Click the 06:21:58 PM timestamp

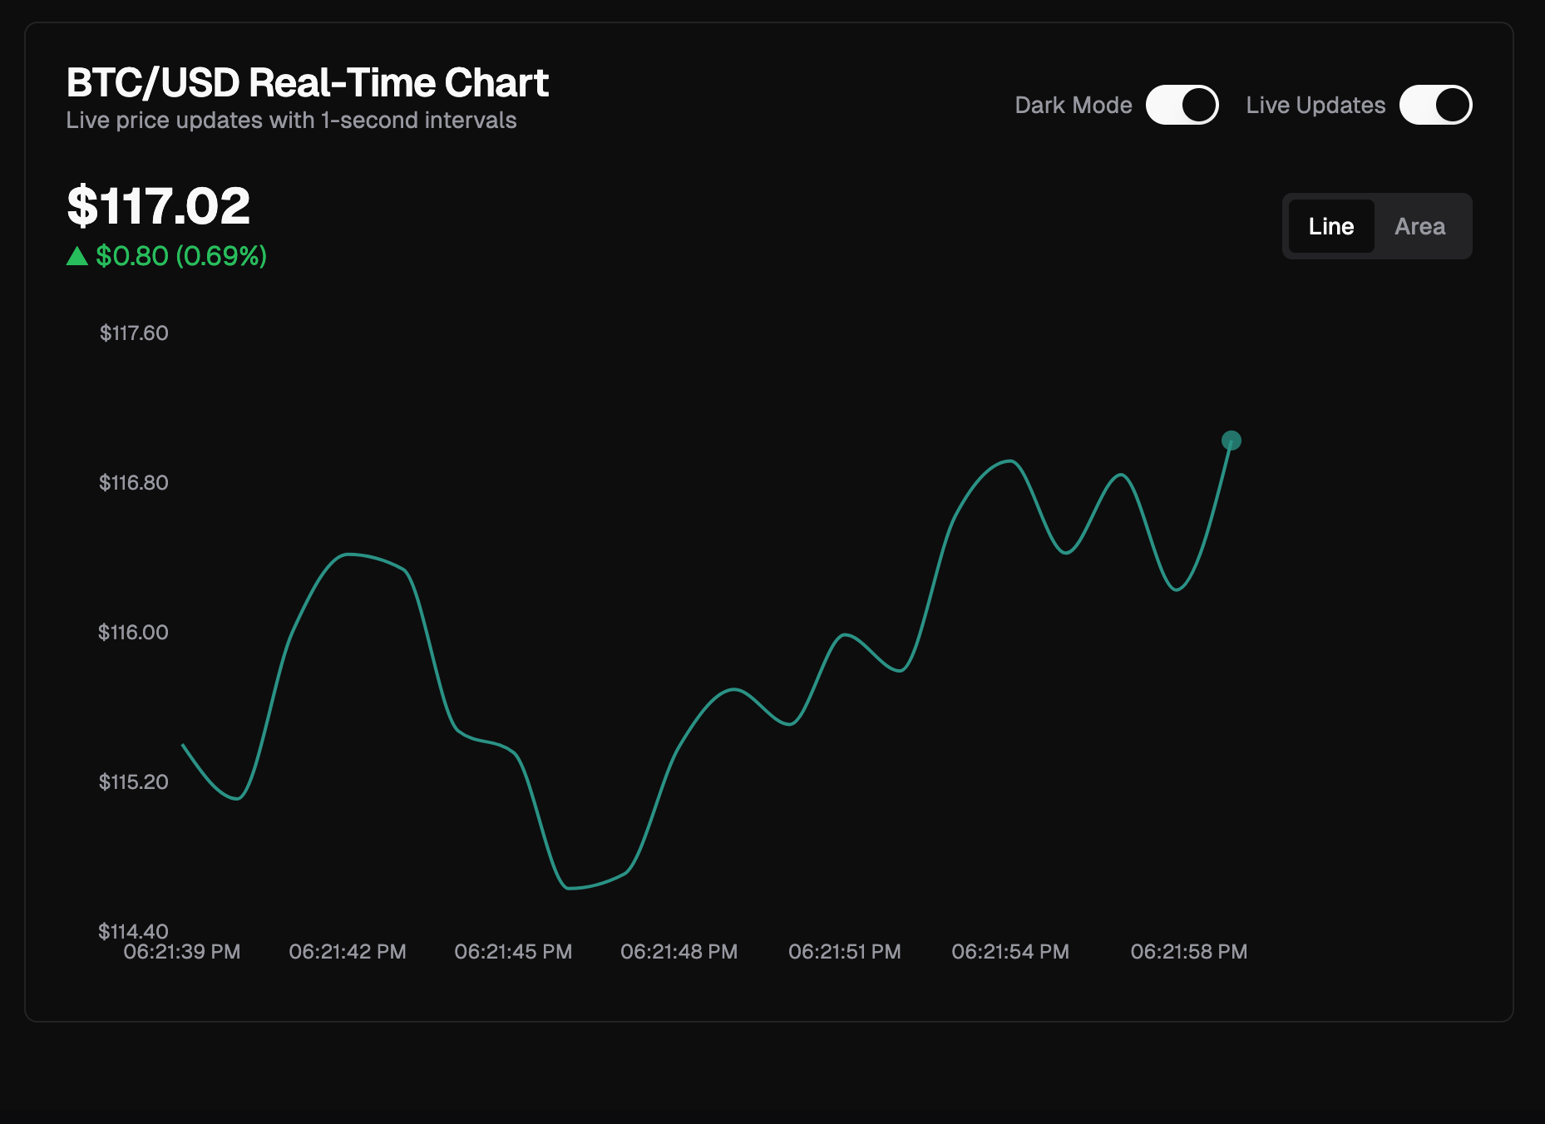1189,951
